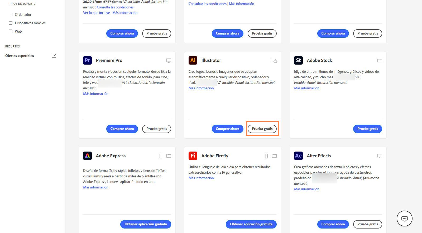Click external link icon beside Ofertas especiales
The image size is (422, 233).
tap(54, 56)
